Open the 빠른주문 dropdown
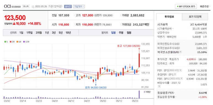213x105 pixels. (205, 6)
